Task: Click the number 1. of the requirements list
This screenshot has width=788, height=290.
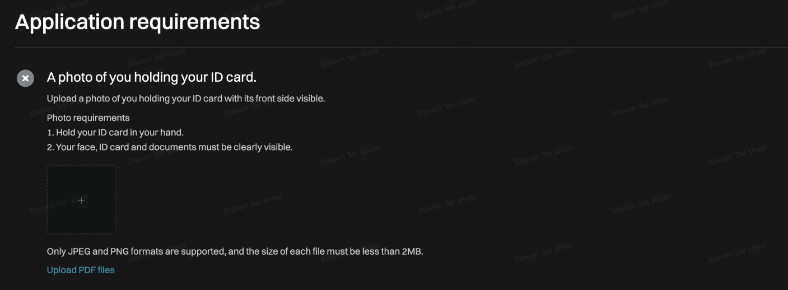Action: click(x=50, y=133)
